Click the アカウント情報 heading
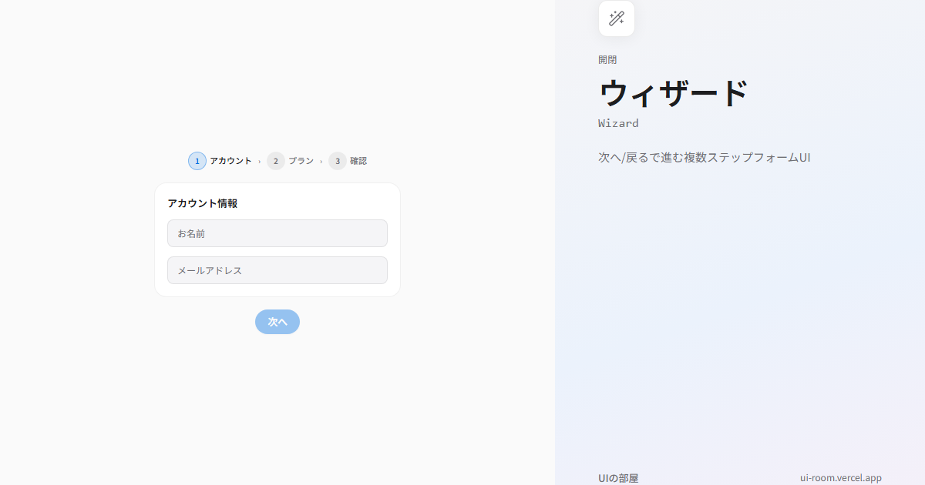 [203, 203]
